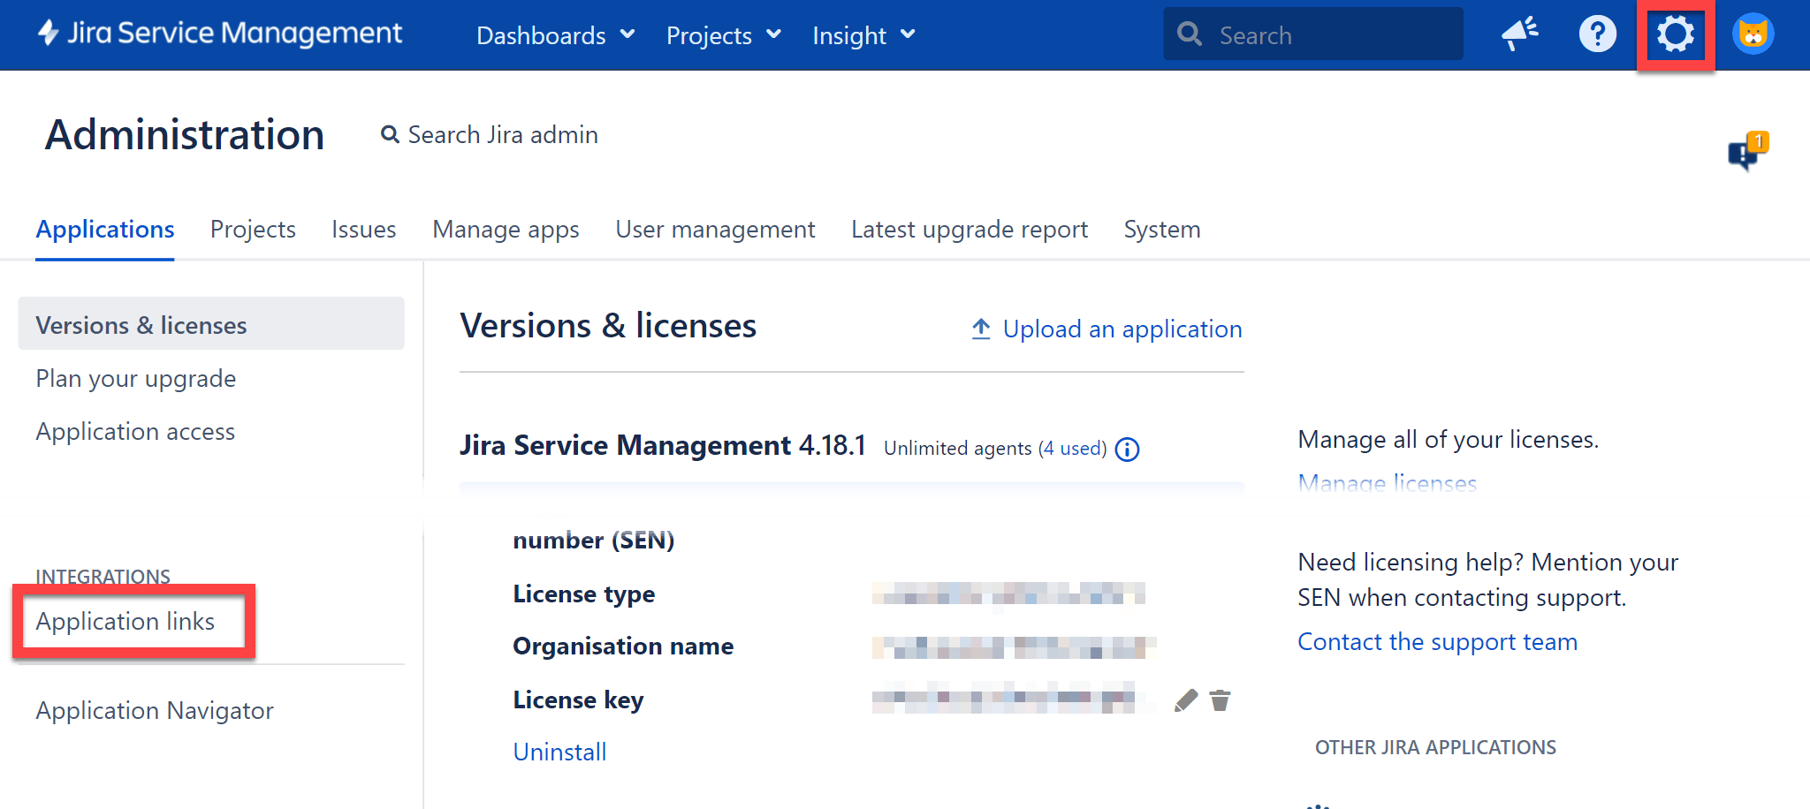Switch to the Manage apps tab
The height and width of the screenshot is (809, 1810).
pos(506,230)
